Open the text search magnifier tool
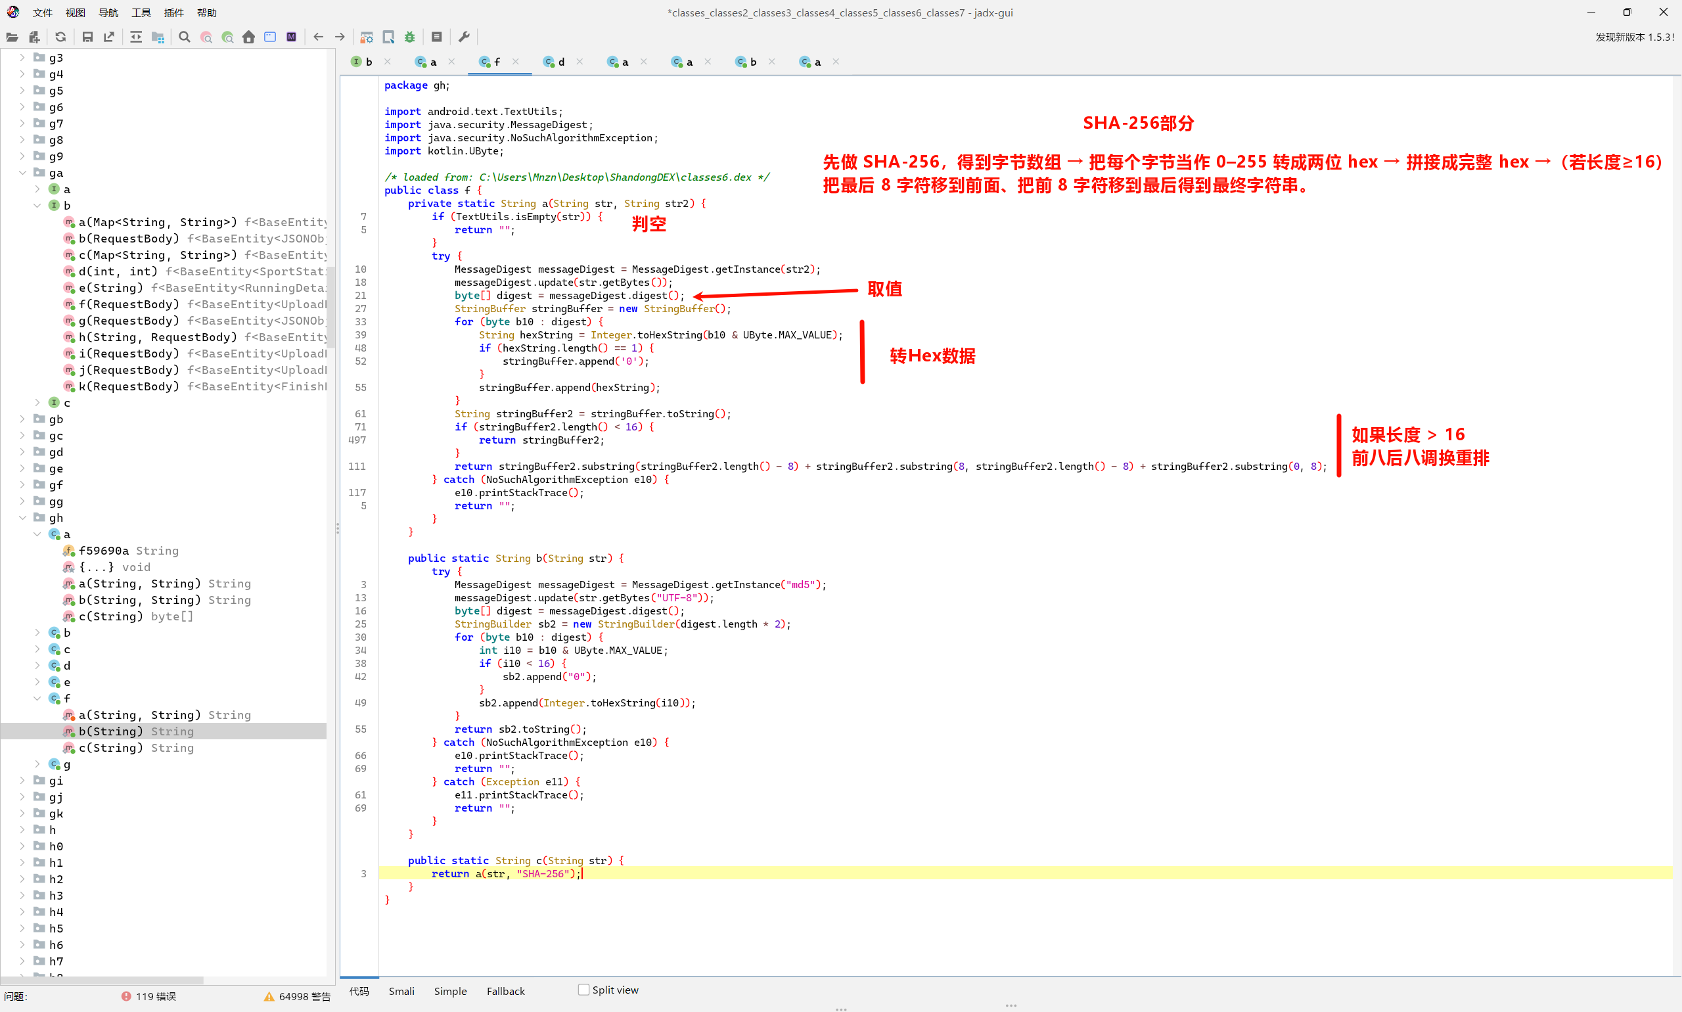The width and height of the screenshot is (1682, 1012). click(184, 37)
